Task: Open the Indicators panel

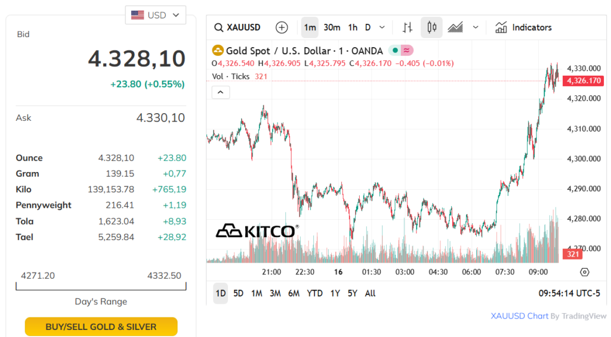Action: point(523,27)
